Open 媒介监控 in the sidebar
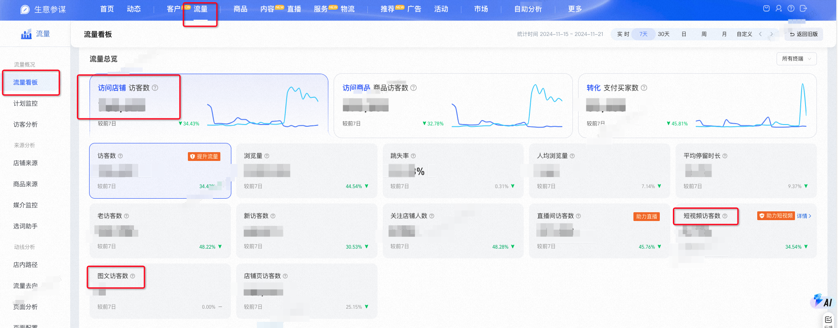 point(25,205)
